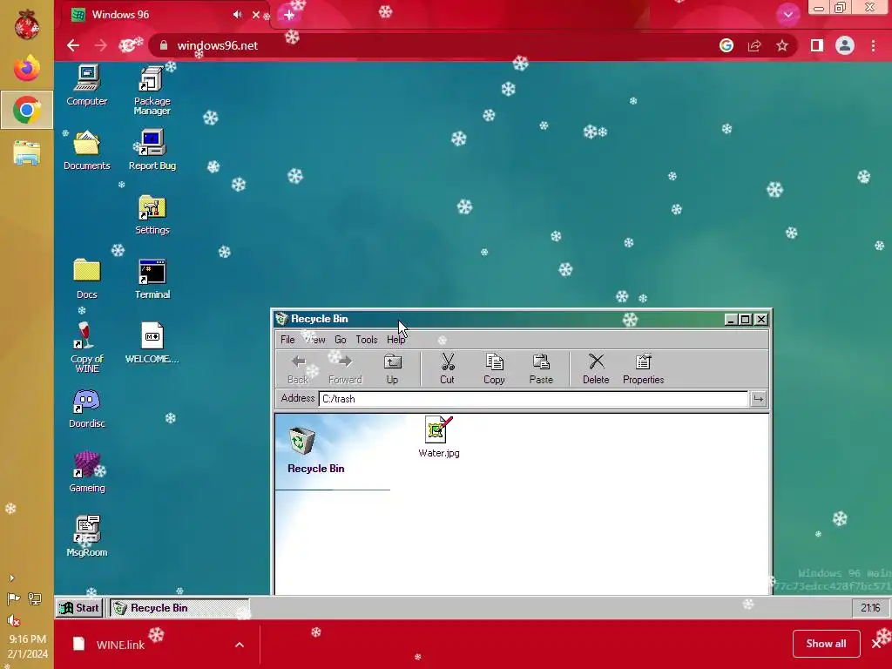
Task: Open File Explorer from the OS taskbar
Action: [x=27, y=153]
